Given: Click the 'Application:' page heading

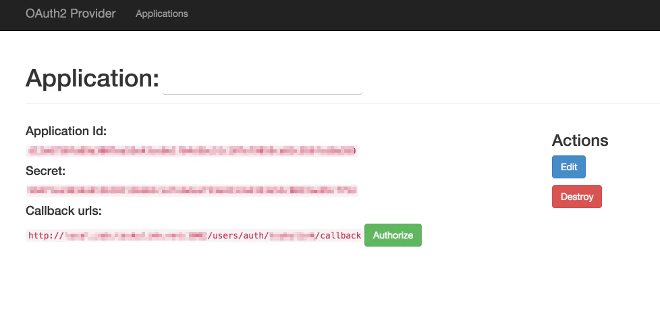Looking at the screenshot, I should pyautogui.click(x=92, y=78).
